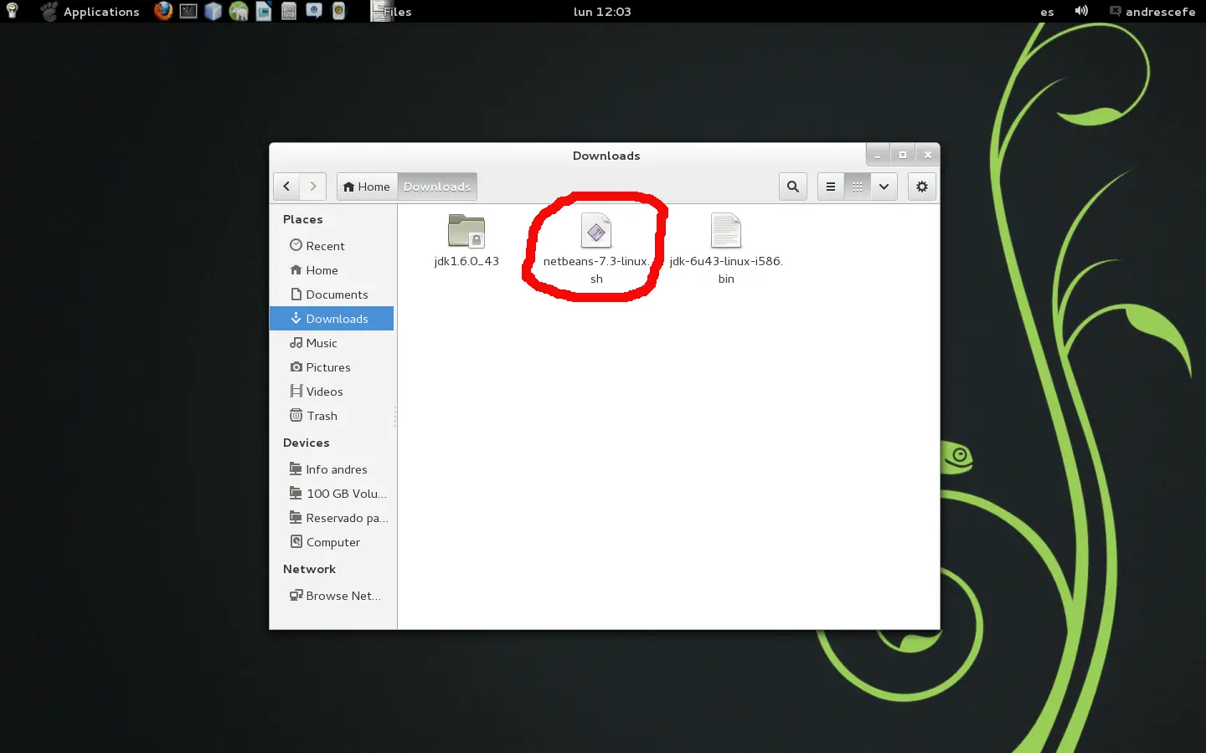The image size is (1206, 753).
Task: Open Trash in the sidebar
Action: click(x=332, y=416)
